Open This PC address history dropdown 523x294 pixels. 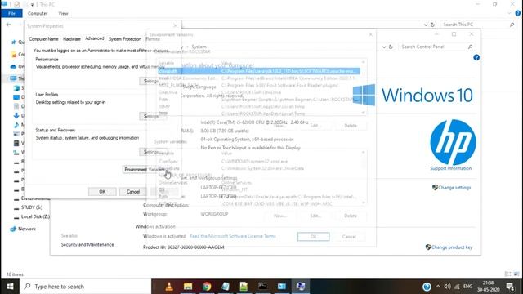pyautogui.click(x=426, y=24)
